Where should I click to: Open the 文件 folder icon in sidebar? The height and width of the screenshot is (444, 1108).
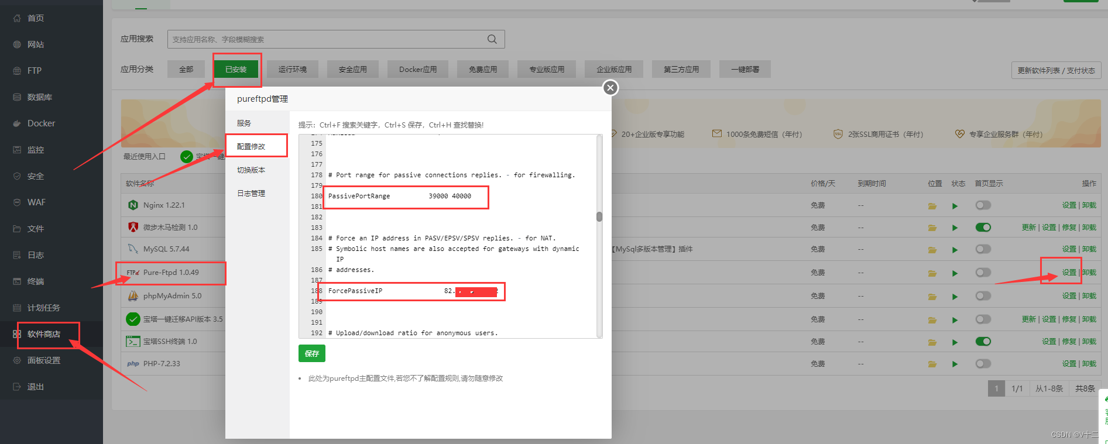tap(17, 229)
